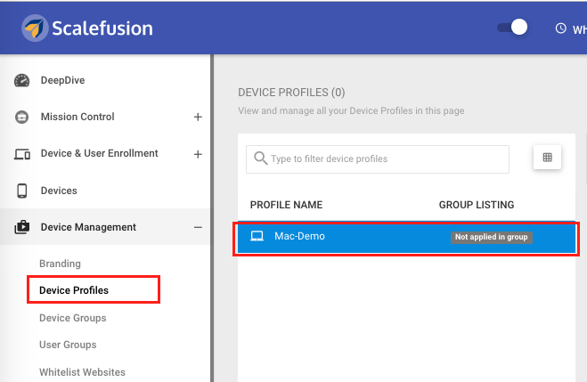The image size is (587, 382).
Task: Click the DEVICE PROFILES (0) heading
Action: pyautogui.click(x=291, y=93)
